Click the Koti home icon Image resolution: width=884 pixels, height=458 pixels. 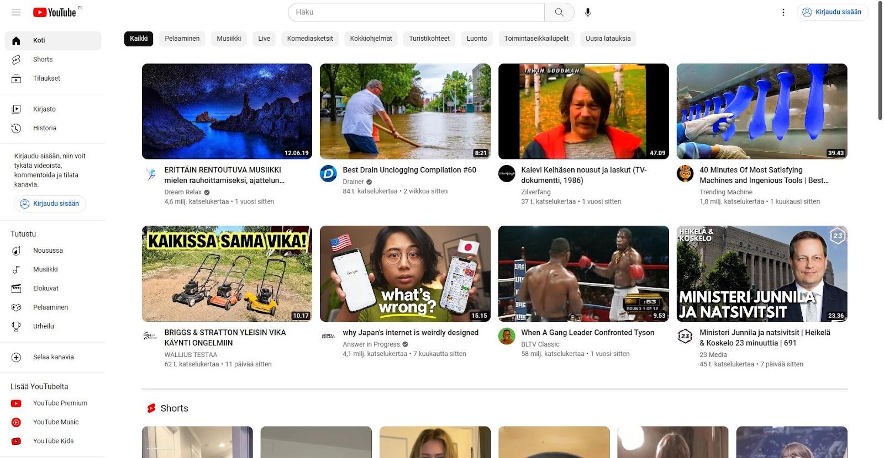click(x=16, y=40)
